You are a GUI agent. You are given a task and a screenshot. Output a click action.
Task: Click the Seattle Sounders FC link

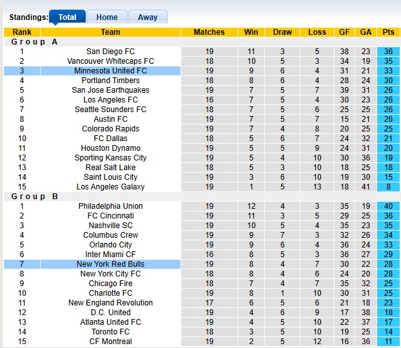110,110
